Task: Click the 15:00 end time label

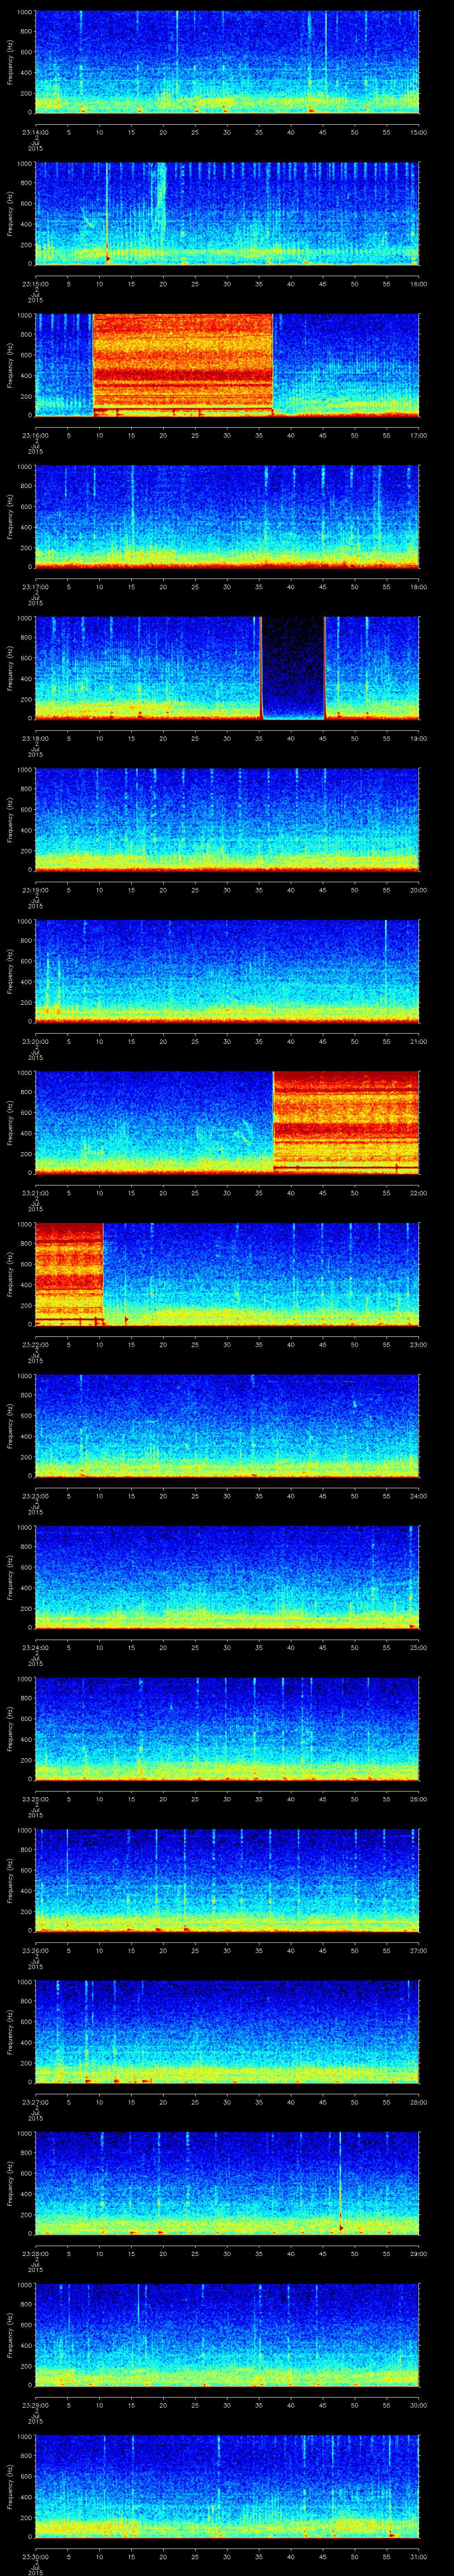Action: tap(419, 131)
